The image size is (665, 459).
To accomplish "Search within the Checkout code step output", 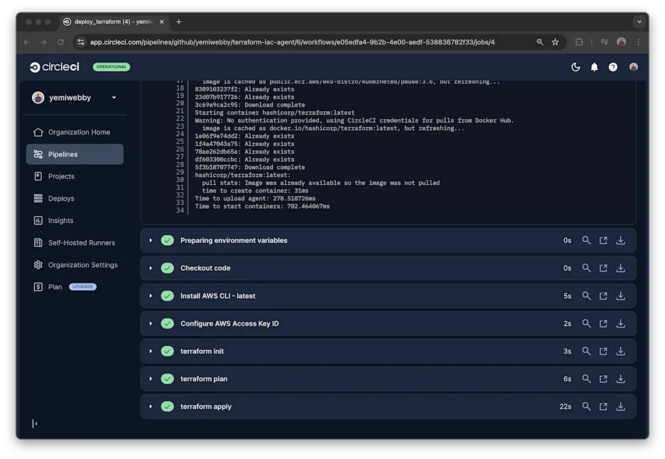I will [x=586, y=268].
